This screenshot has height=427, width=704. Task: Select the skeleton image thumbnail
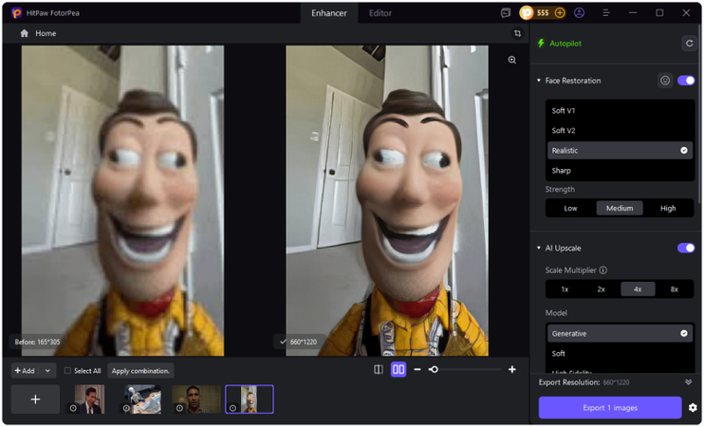click(142, 399)
